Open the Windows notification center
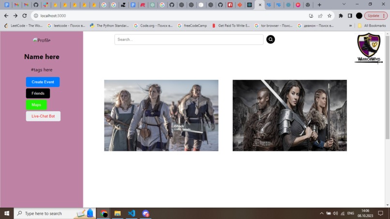Viewport: 390px width, 219px height. tap(380, 213)
